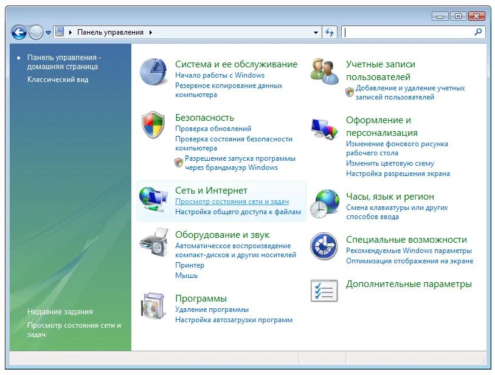Image resolution: width=495 pixels, height=375 pixels.
Task: Click the 'Панель управления' breadcrumb segment
Action: 110,32
